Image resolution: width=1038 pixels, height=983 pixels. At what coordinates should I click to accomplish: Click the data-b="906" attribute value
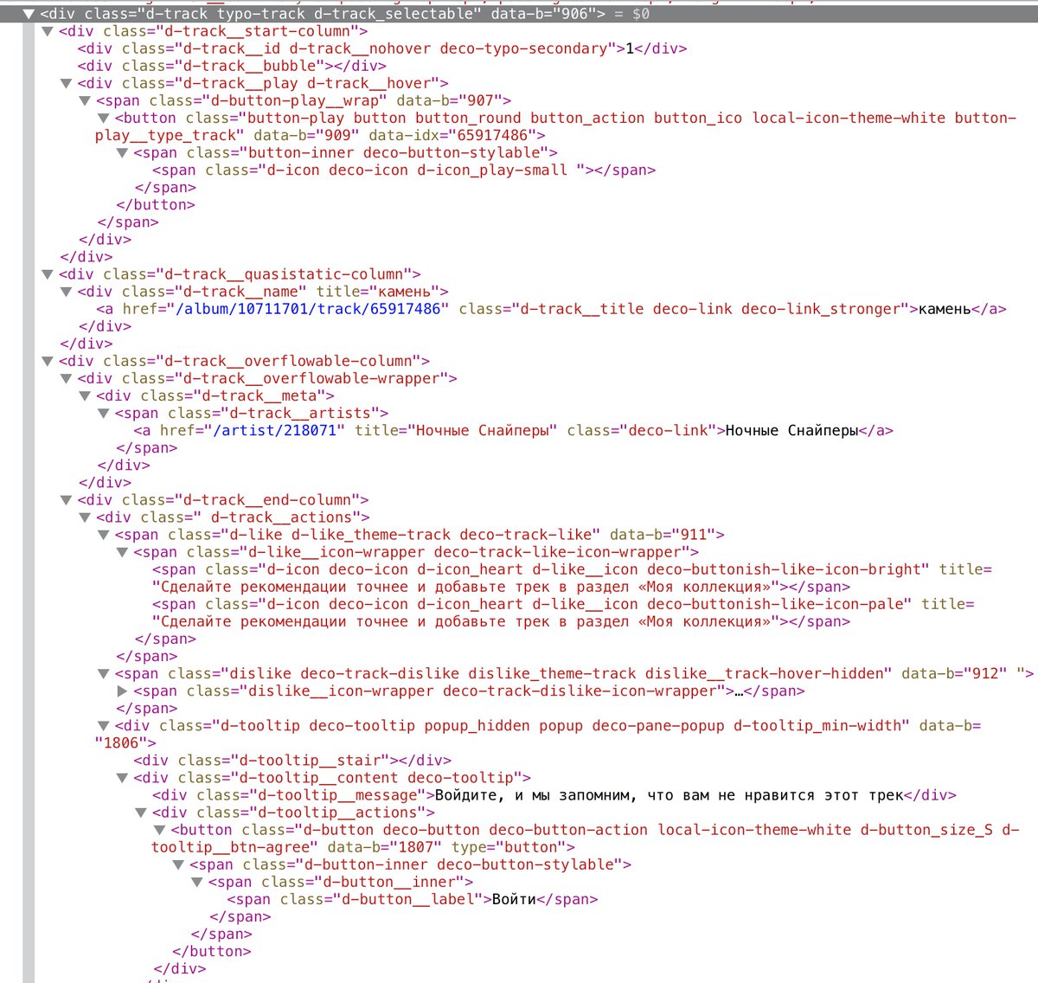574,14
